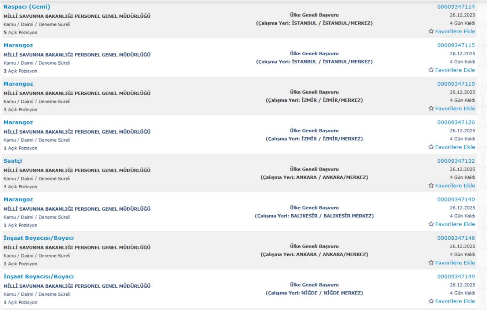Open the Saatçi job title link
487x310 pixels.
click(x=13, y=161)
